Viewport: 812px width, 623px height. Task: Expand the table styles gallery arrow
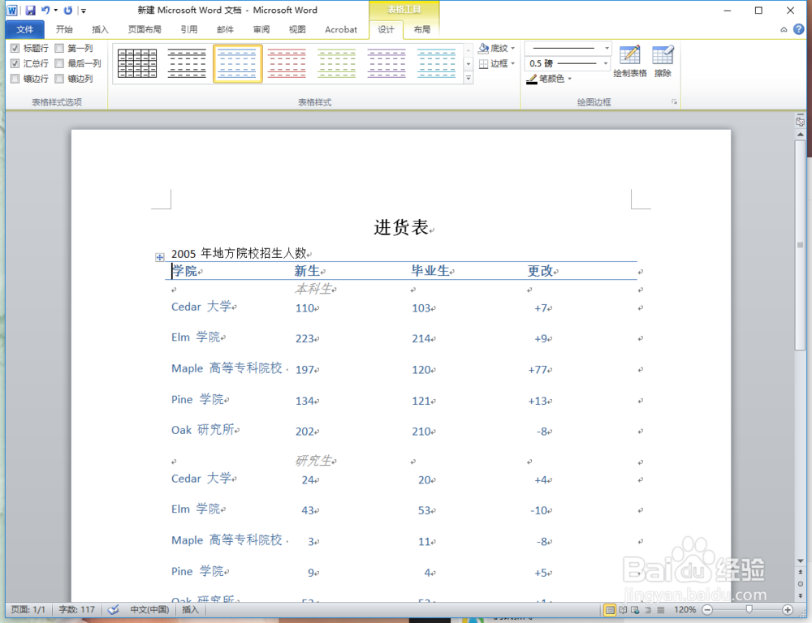click(469, 75)
